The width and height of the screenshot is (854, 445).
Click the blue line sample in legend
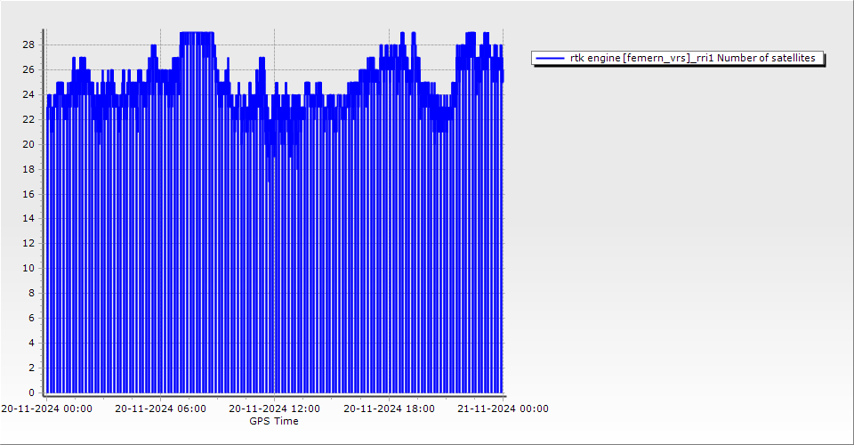pyautogui.click(x=550, y=58)
